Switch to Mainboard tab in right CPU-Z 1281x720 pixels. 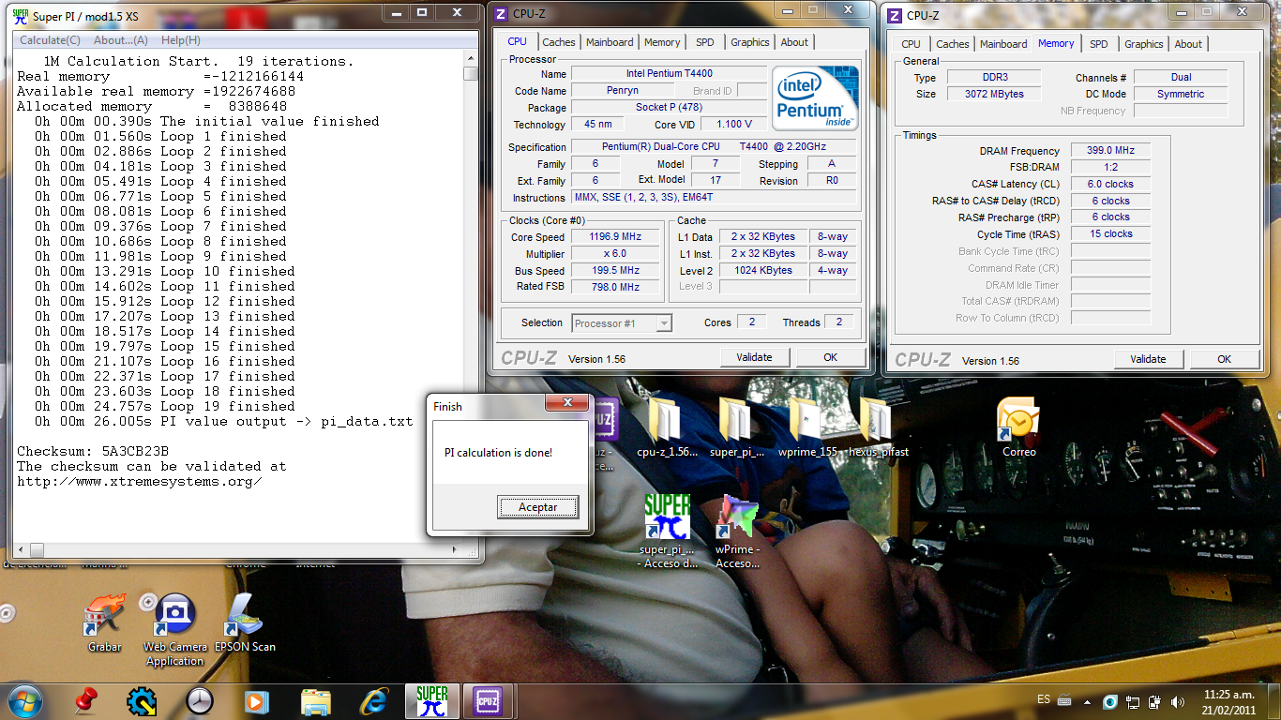coord(1003,44)
